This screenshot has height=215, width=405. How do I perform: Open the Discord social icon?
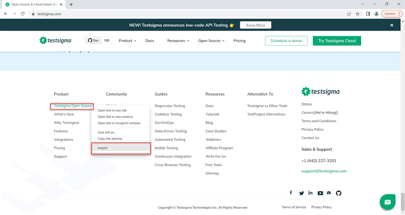[329, 193]
